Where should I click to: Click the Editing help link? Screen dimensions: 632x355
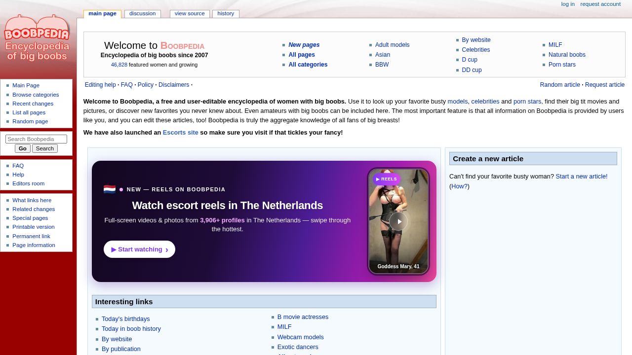coord(100,85)
